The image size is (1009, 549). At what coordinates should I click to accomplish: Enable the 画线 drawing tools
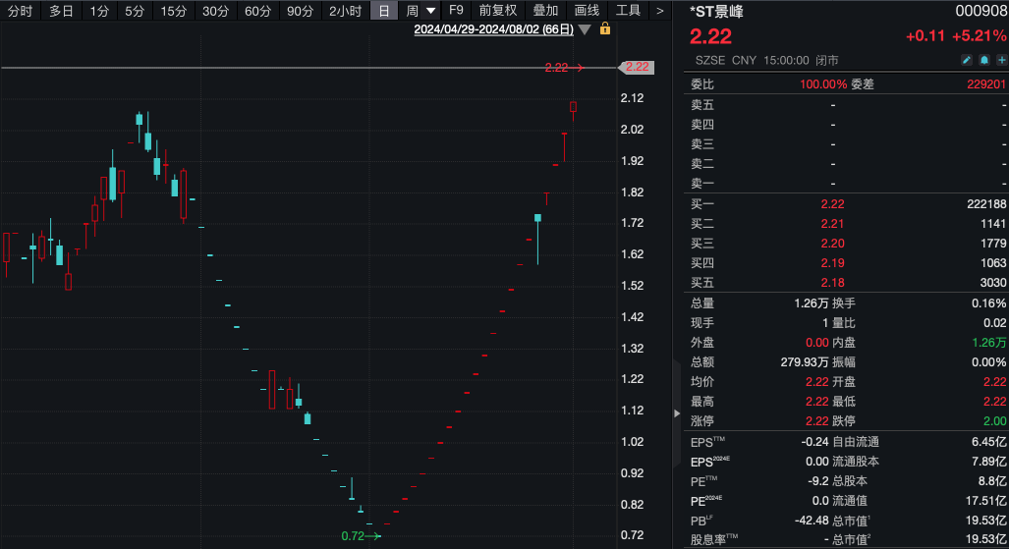pyautogui.click(x=587, y=11)
